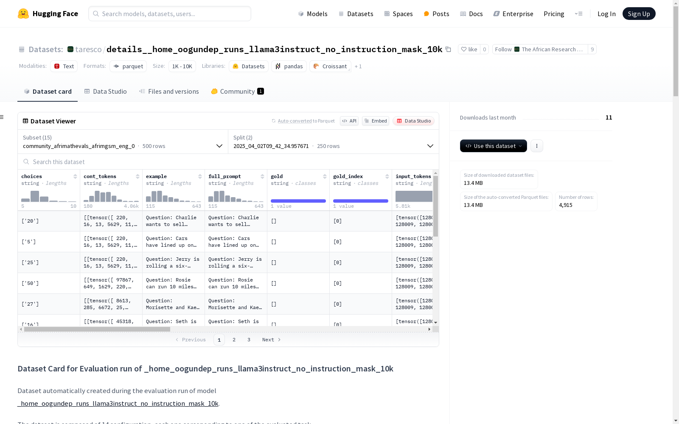Click the taresco organization avatar
The image size is (679, 424).
(70, 49)
